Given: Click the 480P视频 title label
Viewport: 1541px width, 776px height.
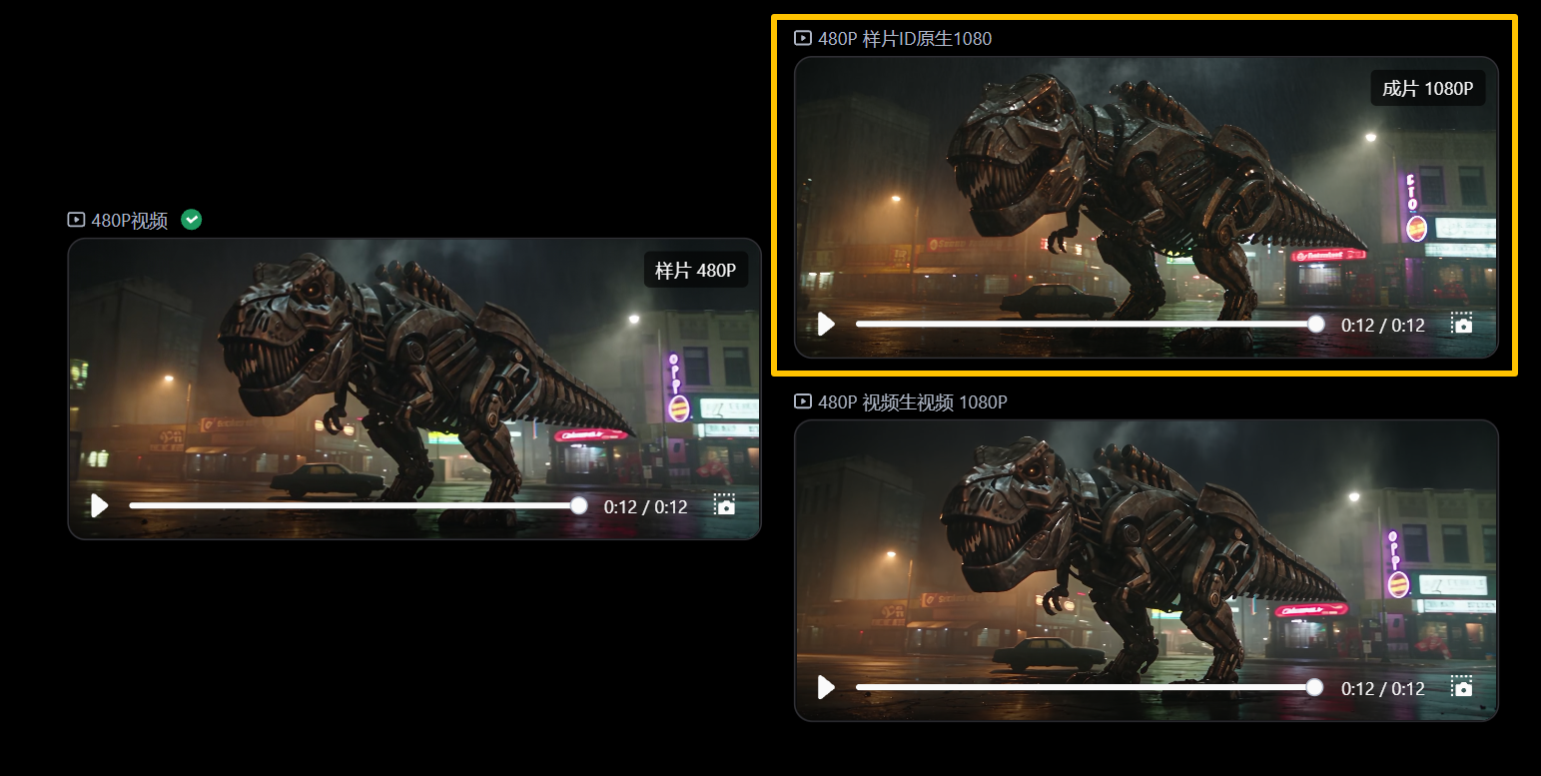Looking at the screenshot, I should point(130,221).
